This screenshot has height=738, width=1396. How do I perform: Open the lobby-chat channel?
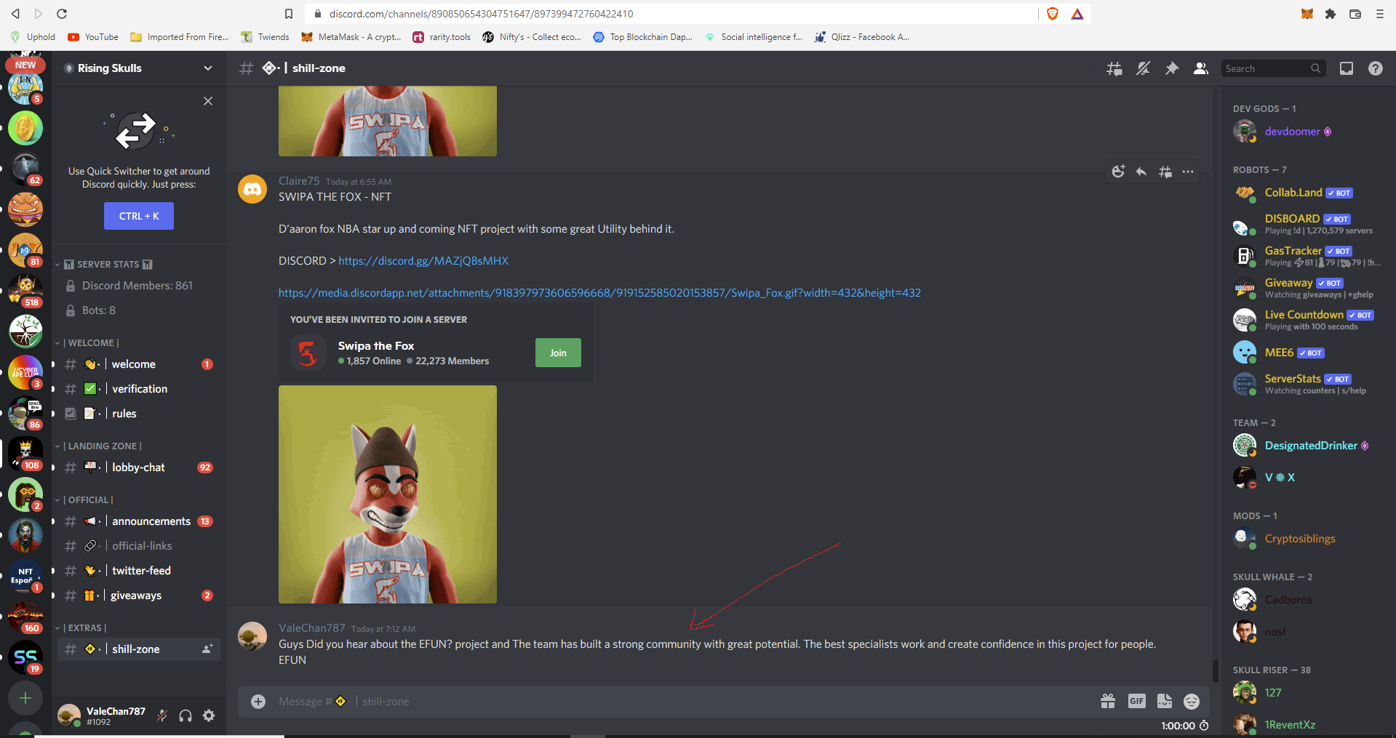tap(139, 468)
